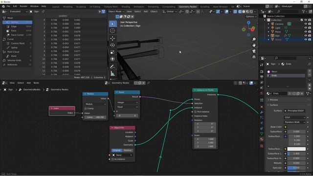This screenshot has height=176, width=313.
Task: Open the Material properties tab icon
Action: coord(262,139)
